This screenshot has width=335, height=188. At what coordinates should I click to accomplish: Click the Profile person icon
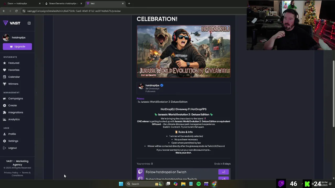click(x=4, y=134)
